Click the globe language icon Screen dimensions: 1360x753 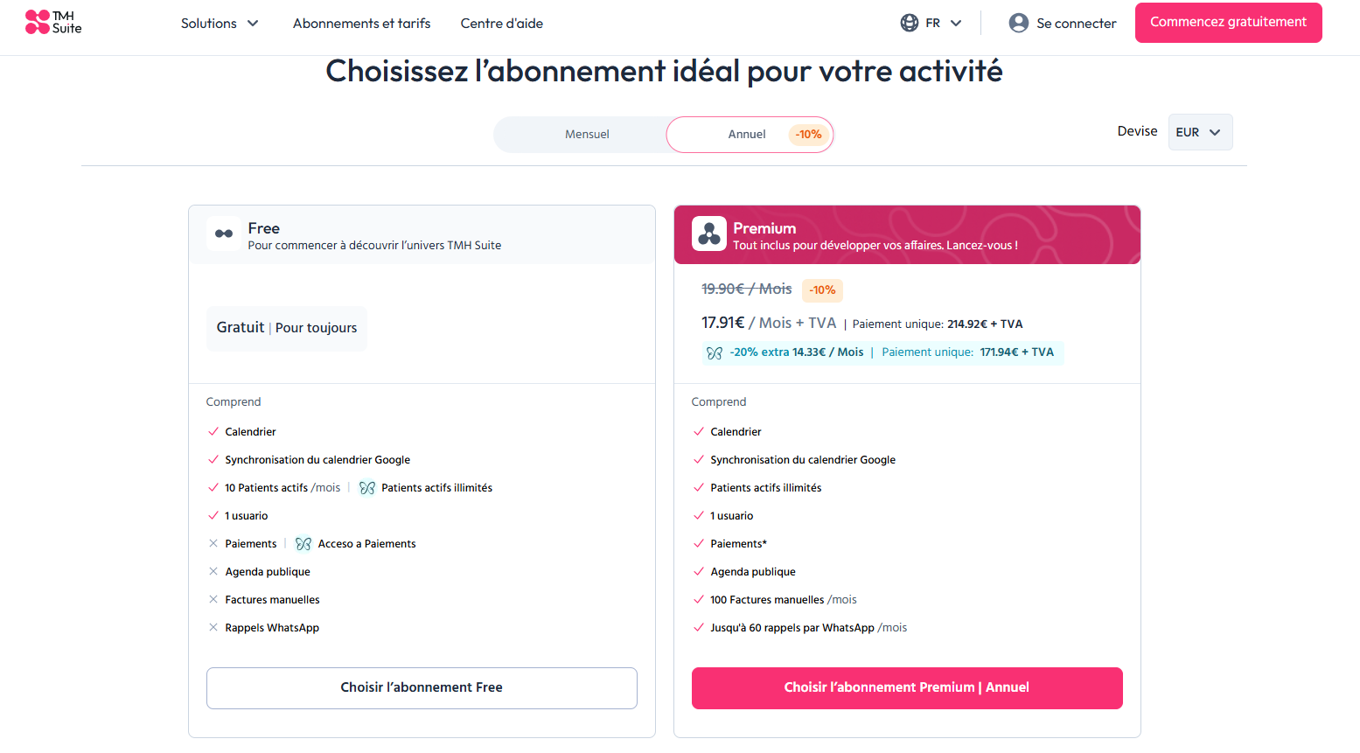point(910,23)
